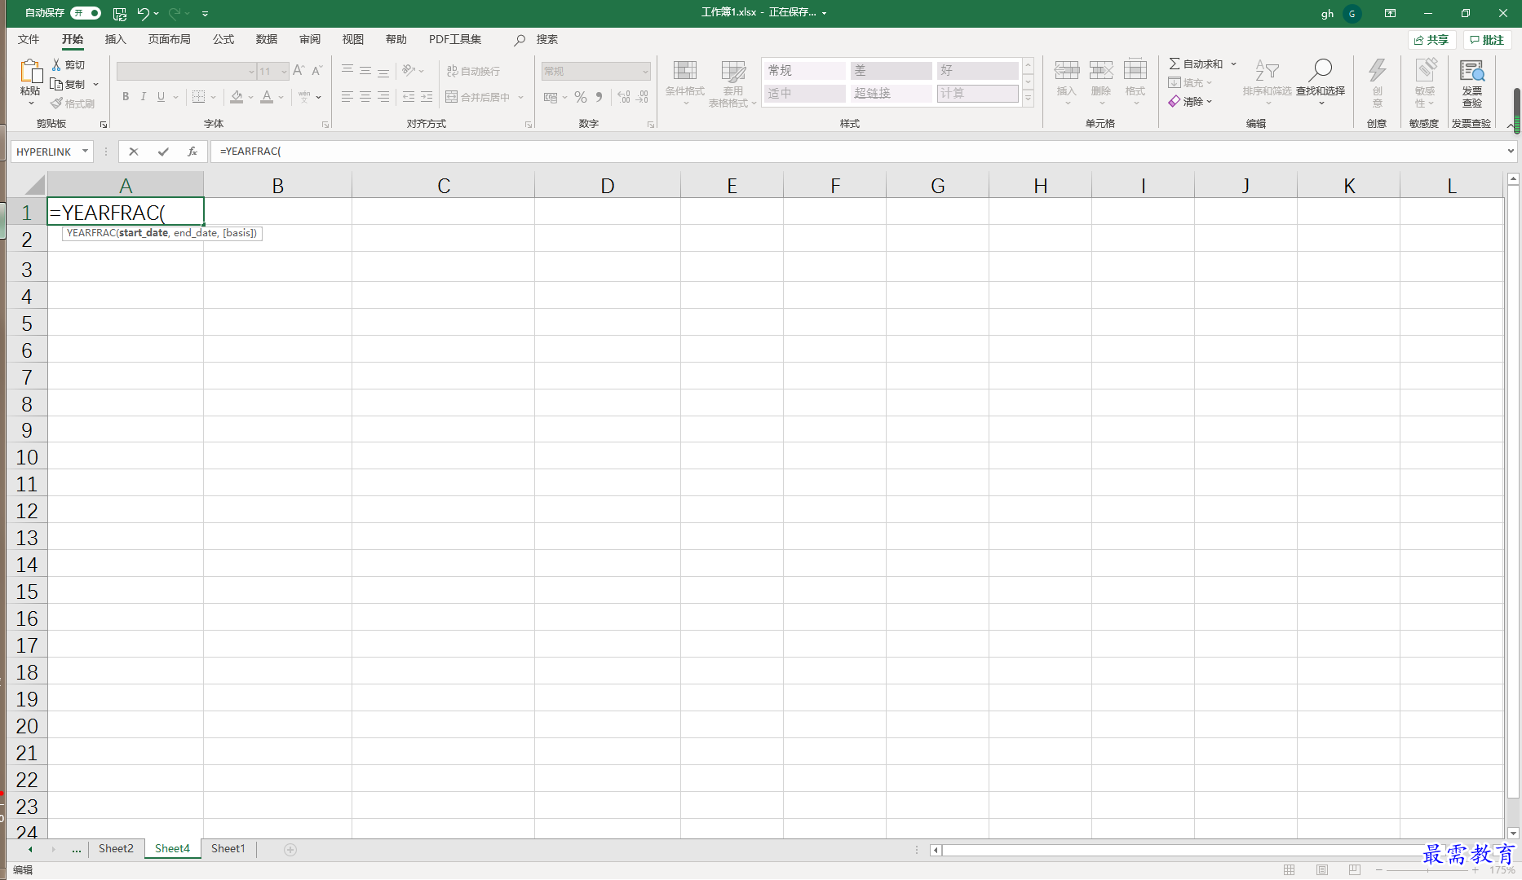Click the Copy icon
This screenshot has width=1522, height=880.
coord(56,84)
